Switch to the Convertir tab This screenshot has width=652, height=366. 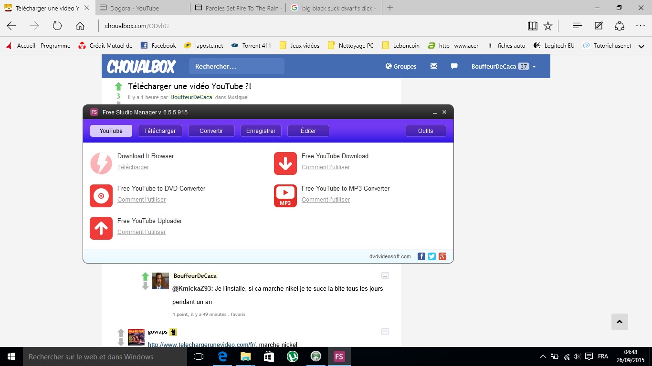tap(211, 131)
